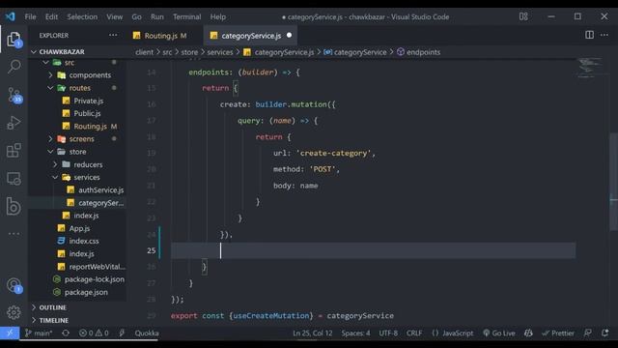618x348 pixels.
Task: Open the Accounts menu
Action: [14, 285]
